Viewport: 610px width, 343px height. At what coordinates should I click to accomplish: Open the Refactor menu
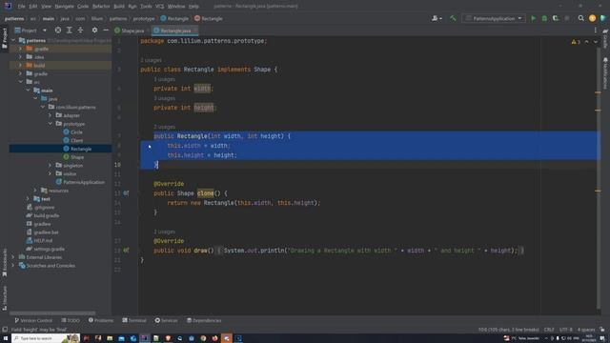tap(101, 7)
